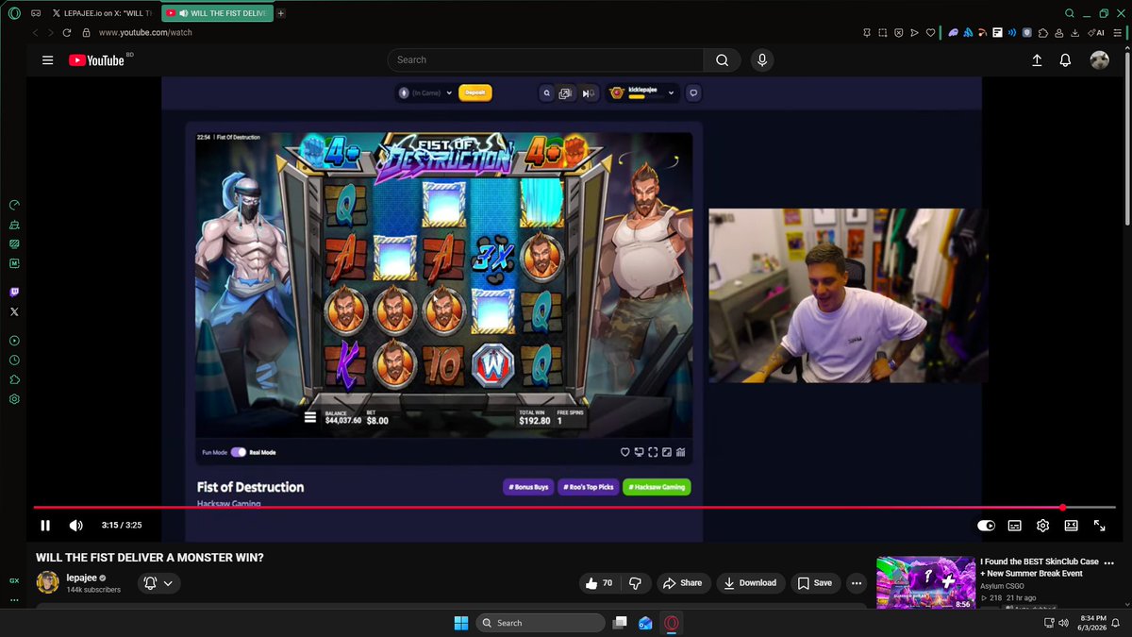Viewport: 1132px width, 637px height.
Task: Search with voice microphone button
Action: click(761, 59)
